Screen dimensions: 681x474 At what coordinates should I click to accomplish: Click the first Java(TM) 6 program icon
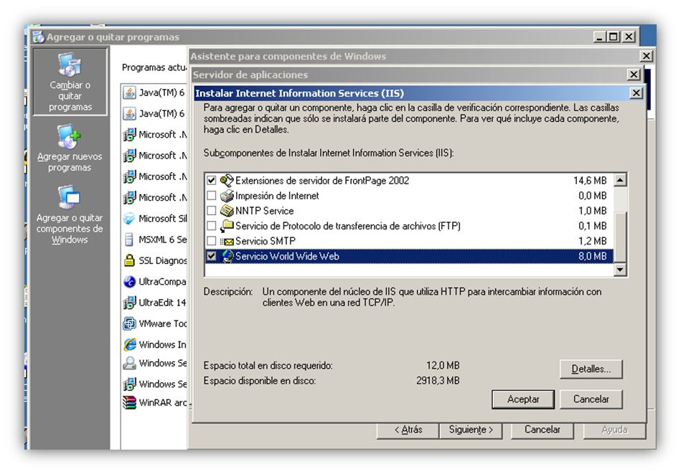pos(129,93)
